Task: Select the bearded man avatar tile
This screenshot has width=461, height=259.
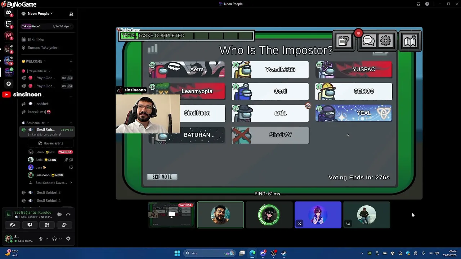Action: pos(220,215)
